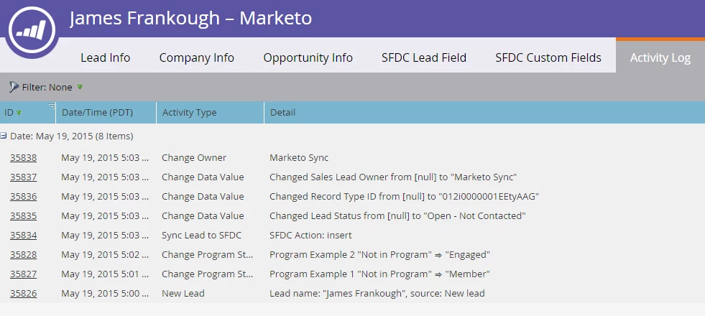Select the Marketo Sync detail cell of activity 35838

pos(299,158)
